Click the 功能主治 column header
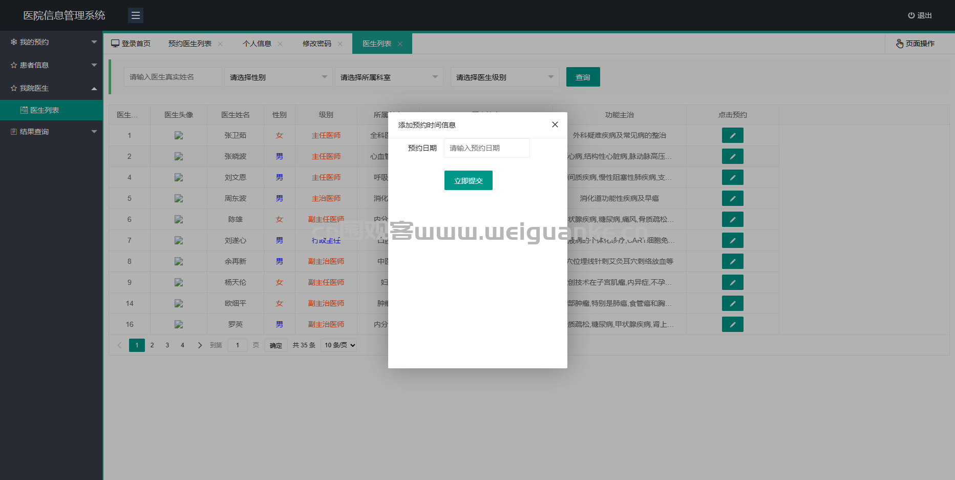The width and height of the screenshot is (955, 480). (620, 115)
